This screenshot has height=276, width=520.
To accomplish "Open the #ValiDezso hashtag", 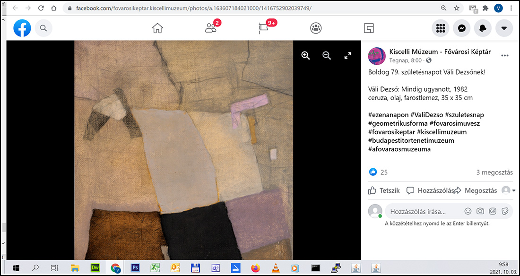I will (x=427, y=115).
